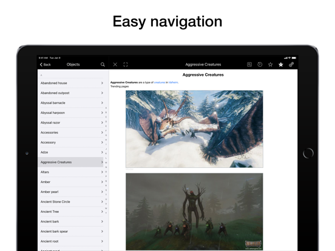
Task: Close the article with the X icon
Action: click(115, 64)
